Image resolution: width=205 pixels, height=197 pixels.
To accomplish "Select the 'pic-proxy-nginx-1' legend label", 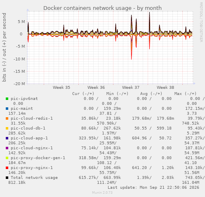I will pyautogui.click(x=32, y=168).
